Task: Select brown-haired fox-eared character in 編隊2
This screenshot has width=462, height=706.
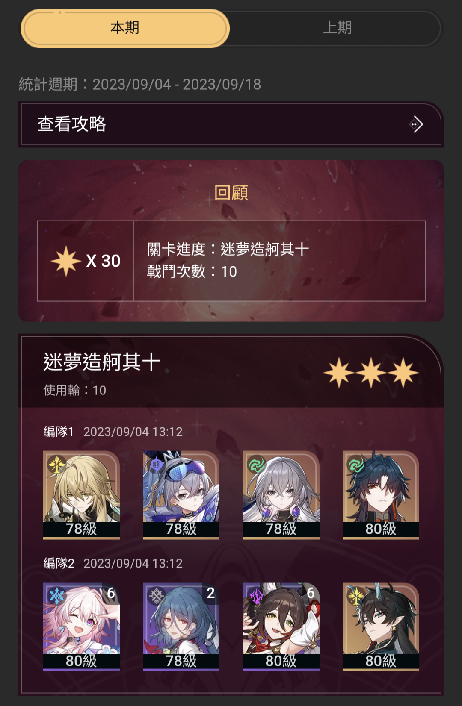Action: (x=281, y=627)
